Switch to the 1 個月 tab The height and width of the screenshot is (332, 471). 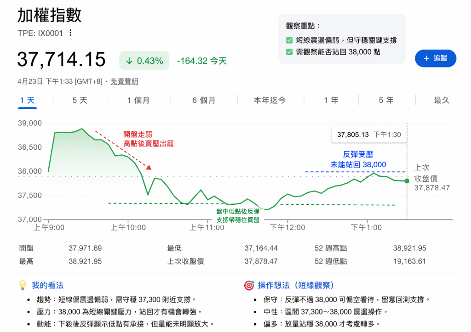tap(138, 100)
